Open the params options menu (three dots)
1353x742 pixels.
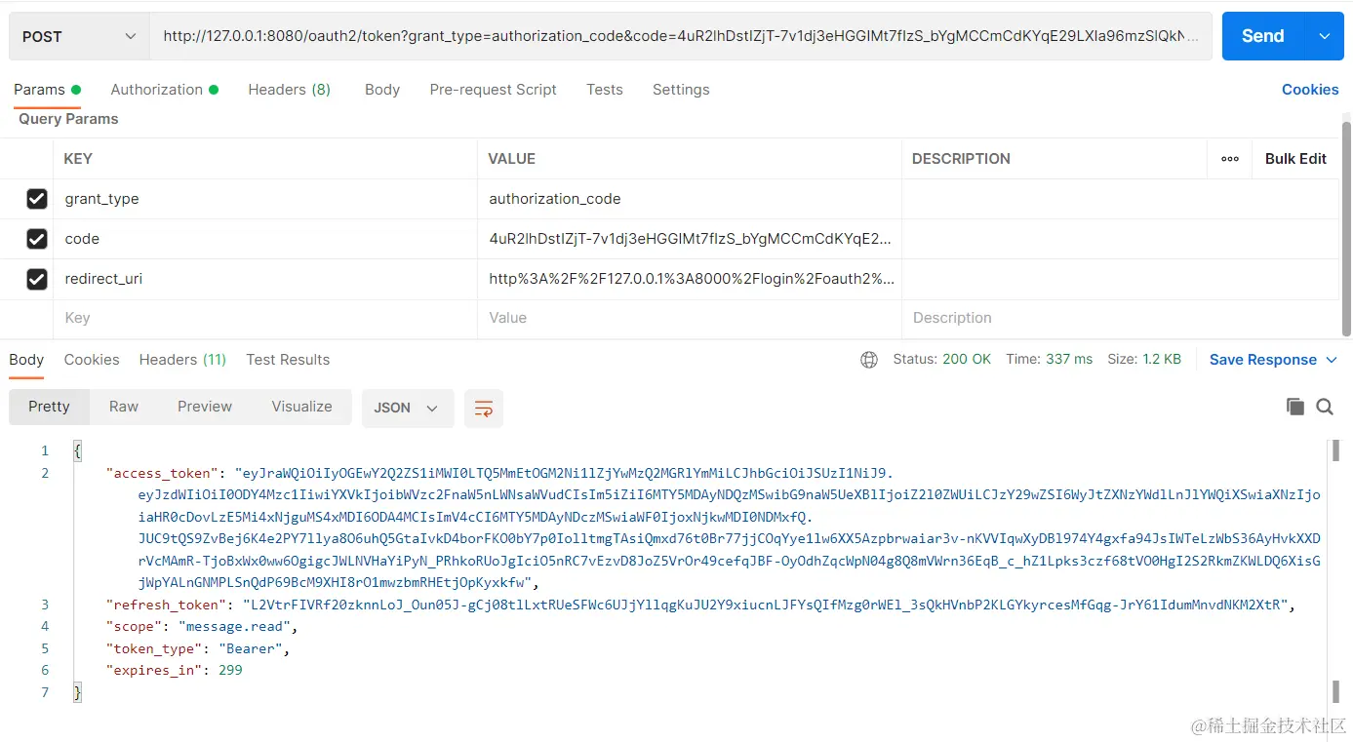tap(1229, 158)
